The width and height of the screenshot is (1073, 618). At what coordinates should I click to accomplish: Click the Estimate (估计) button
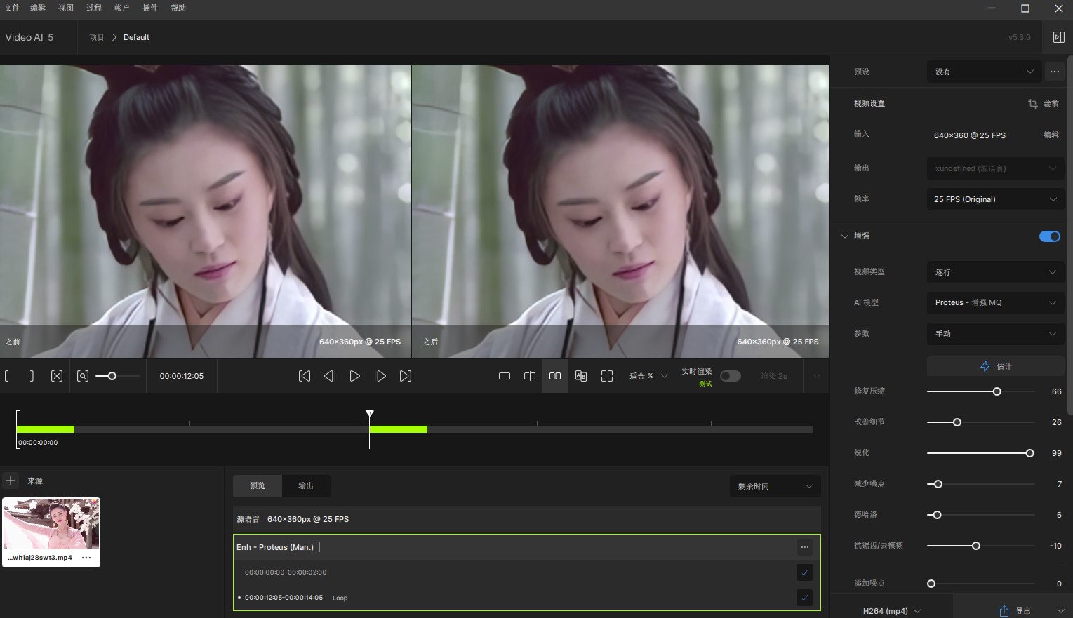995,366
